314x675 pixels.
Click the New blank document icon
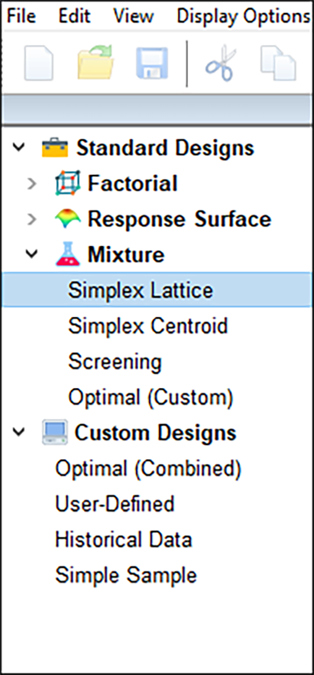(39, 64)
